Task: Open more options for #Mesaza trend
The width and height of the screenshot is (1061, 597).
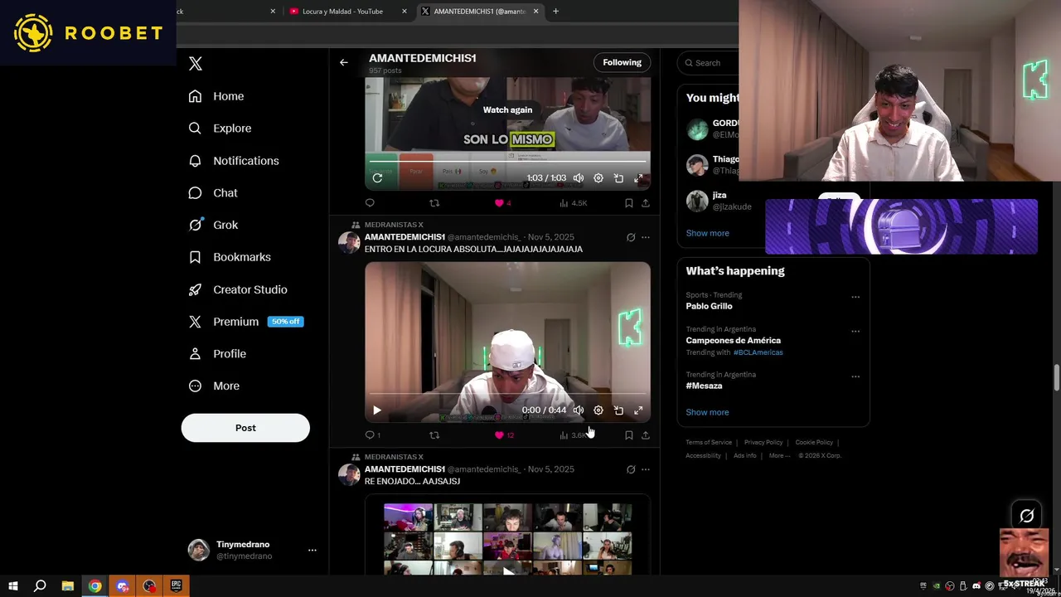Action: click(x=855, y=376)
